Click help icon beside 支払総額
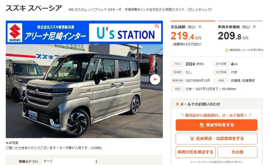 (x=200, y=27)
